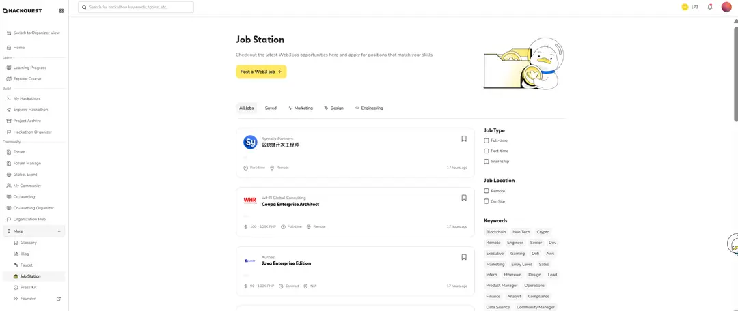Image resolution: width=738 pixels, height=311 pixels.
Task: Switch to the Engineering jobs tab
Action: tap(369, 108)
